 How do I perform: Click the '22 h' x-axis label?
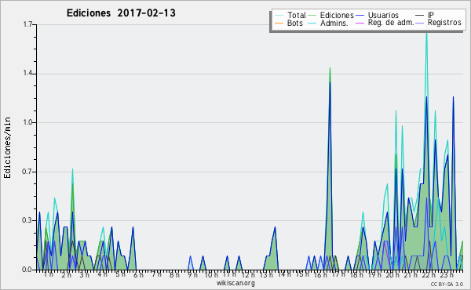[x=429, y=274]
